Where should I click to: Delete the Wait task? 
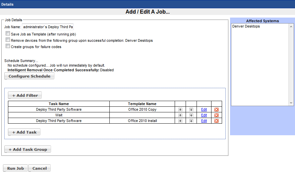click(x=216, y=115)
